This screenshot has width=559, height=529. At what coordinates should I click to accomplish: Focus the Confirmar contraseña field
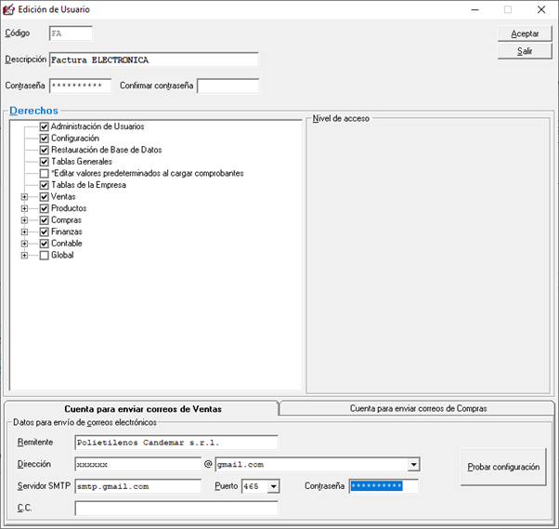tap(227, 86)
